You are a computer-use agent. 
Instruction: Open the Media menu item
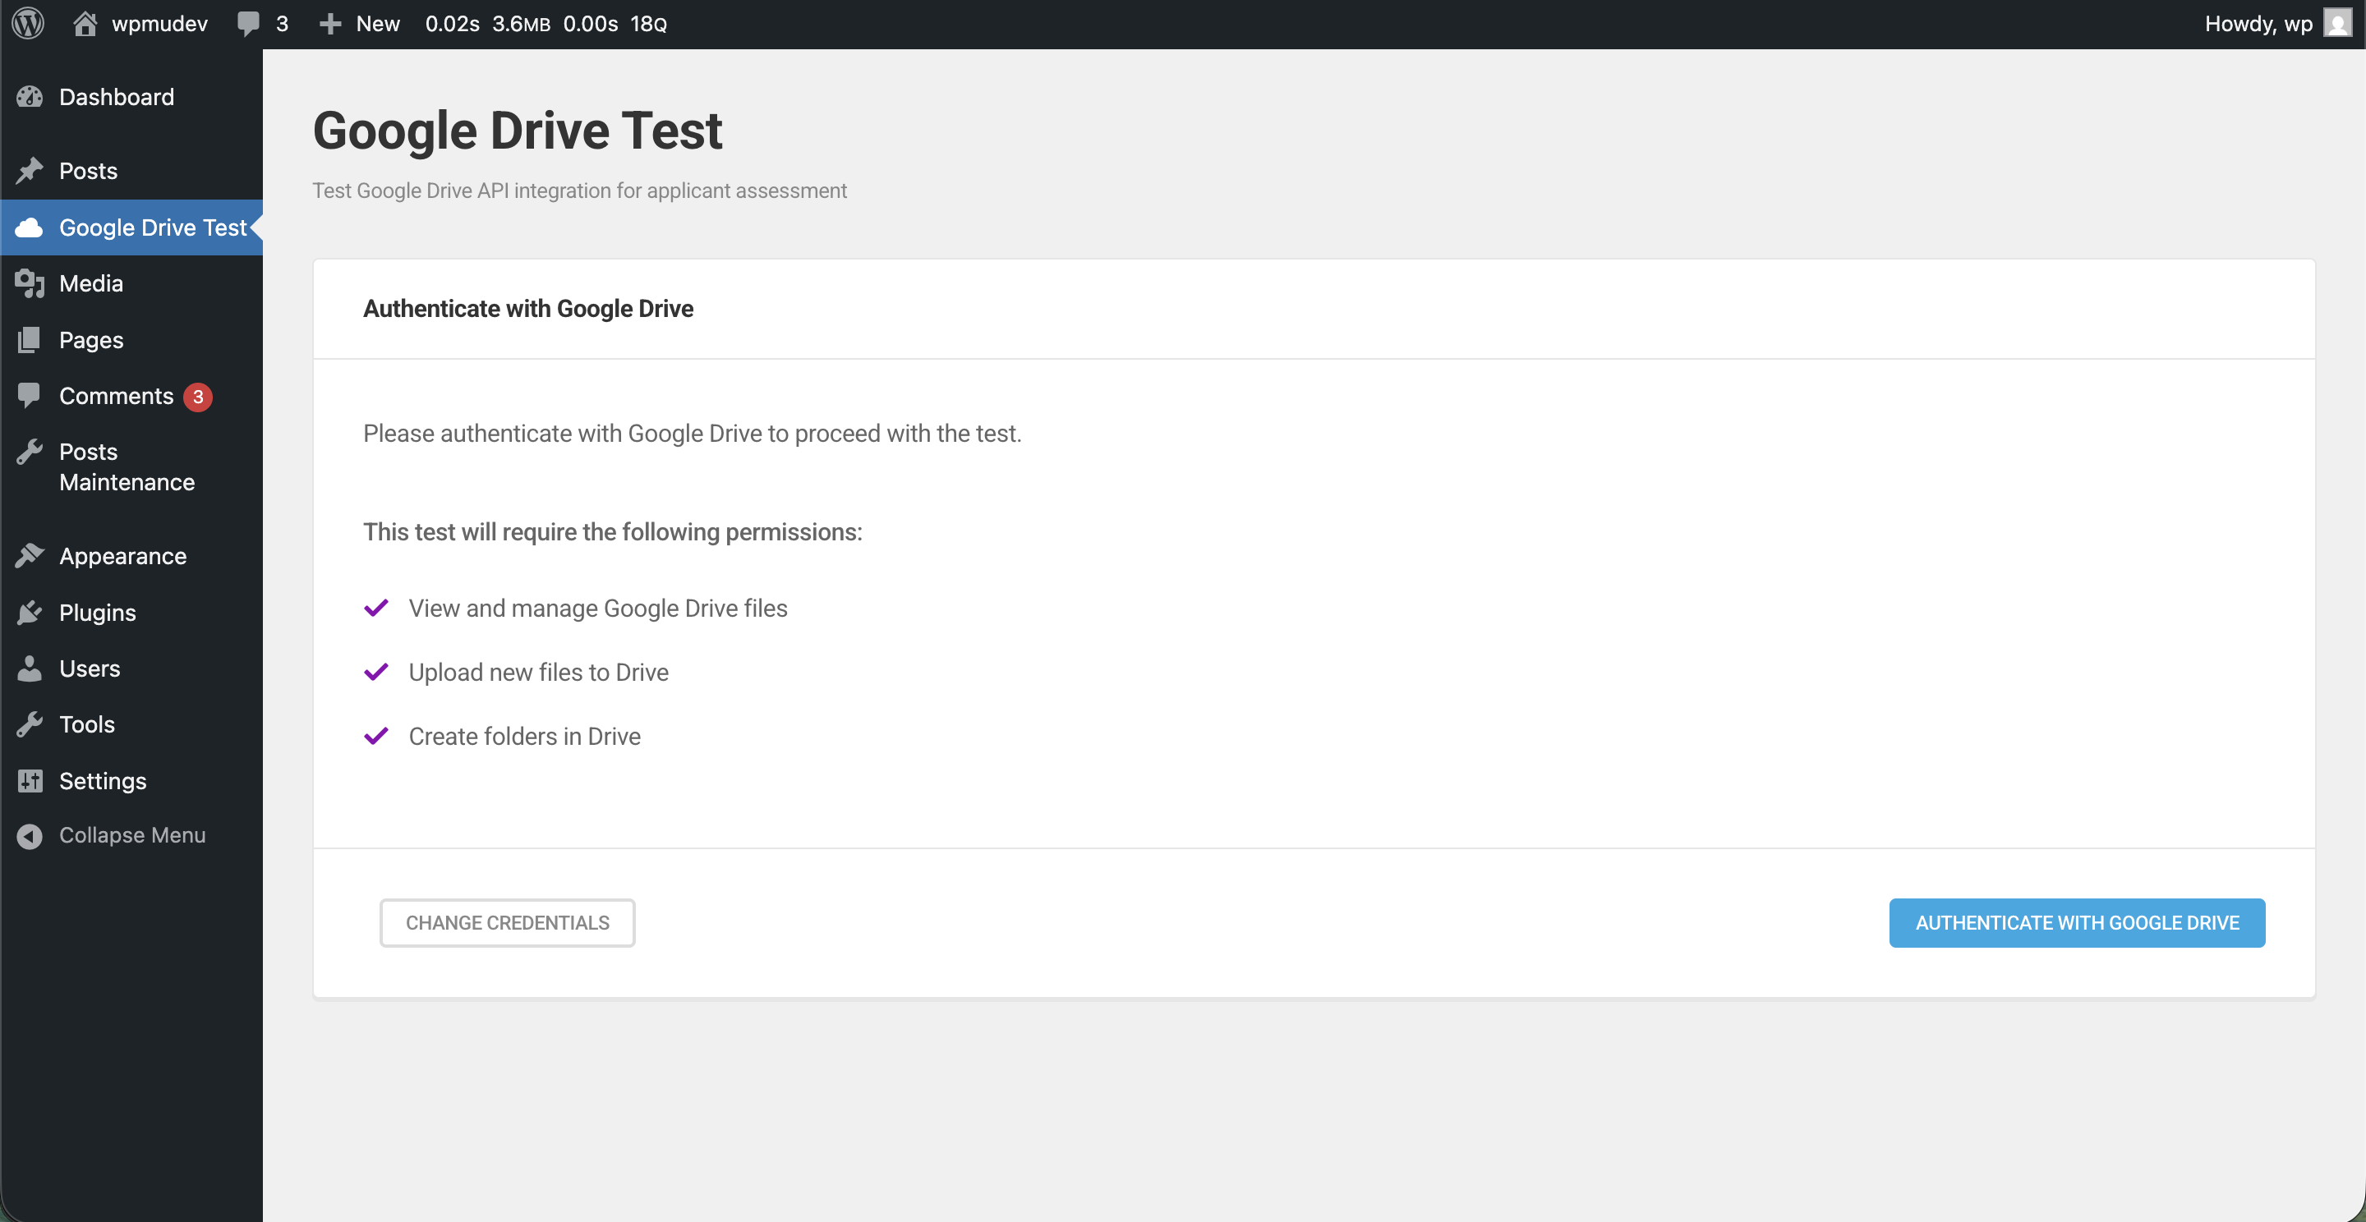(x=131, y=283)
